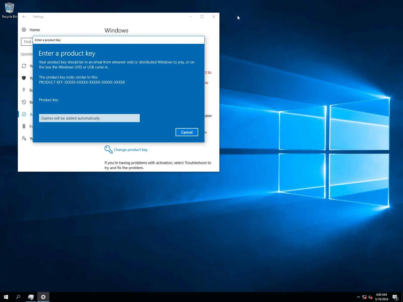Click the 'Windows' page heading
Image resolution: width=403 pixels, height=302 pixels.
tap(116, 30)
